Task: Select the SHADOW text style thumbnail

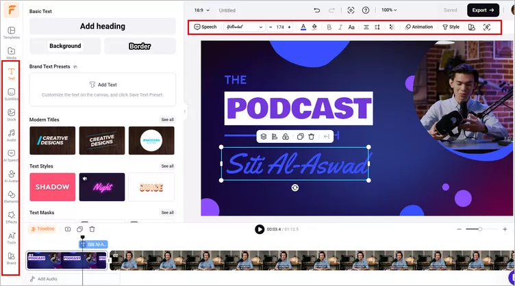Action: (x=53, y=187)
